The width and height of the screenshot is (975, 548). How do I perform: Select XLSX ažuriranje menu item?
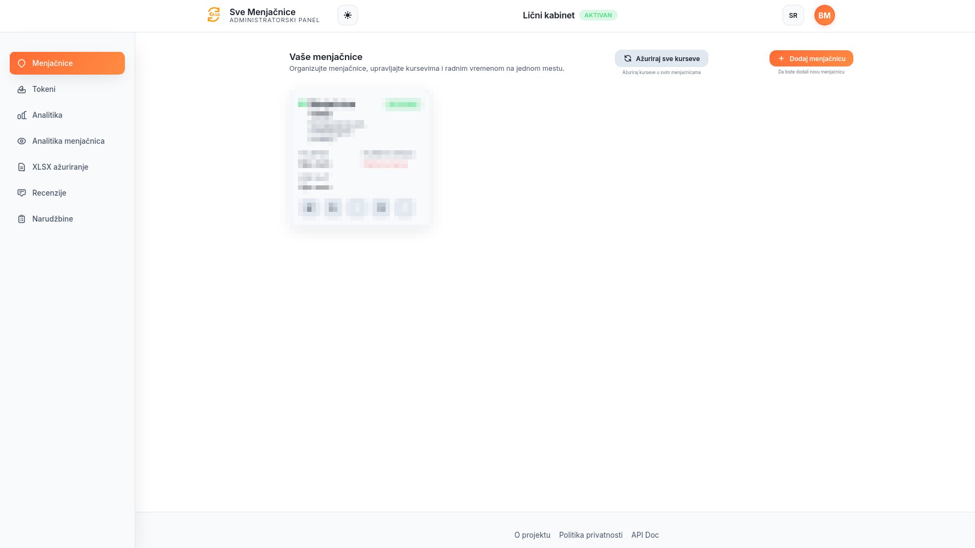pos(67,167)
